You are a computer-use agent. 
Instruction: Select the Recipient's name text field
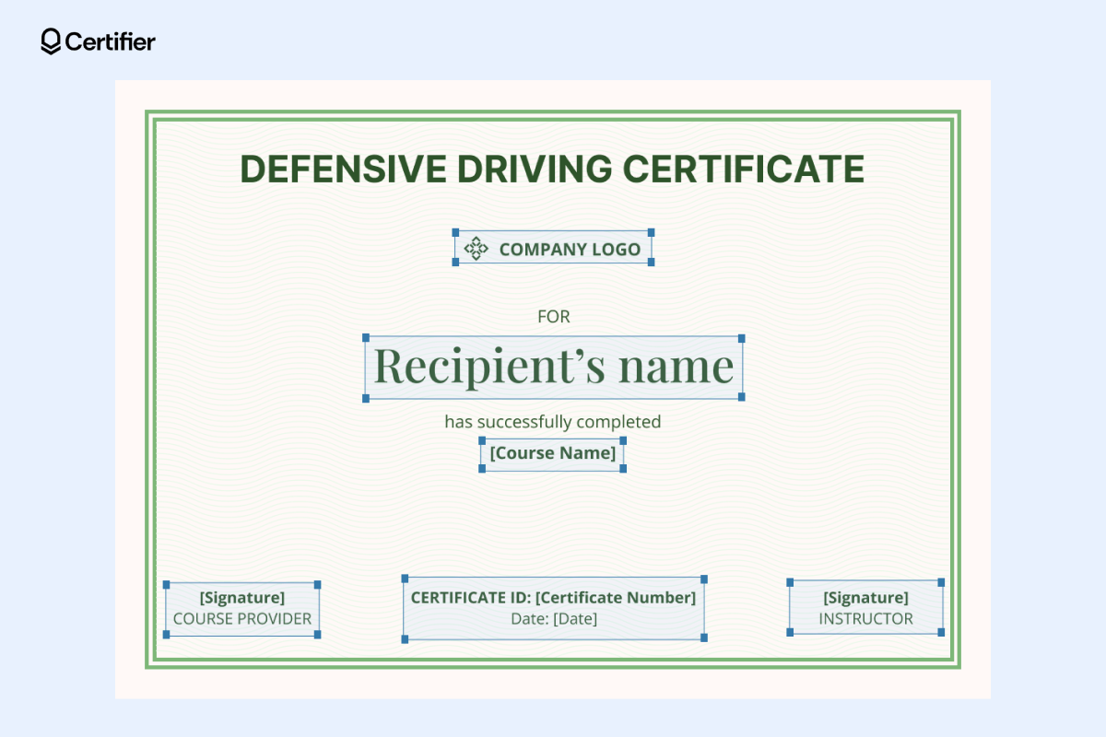tap(554, 368)
